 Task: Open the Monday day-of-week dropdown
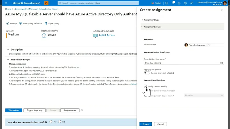point(204,95)
